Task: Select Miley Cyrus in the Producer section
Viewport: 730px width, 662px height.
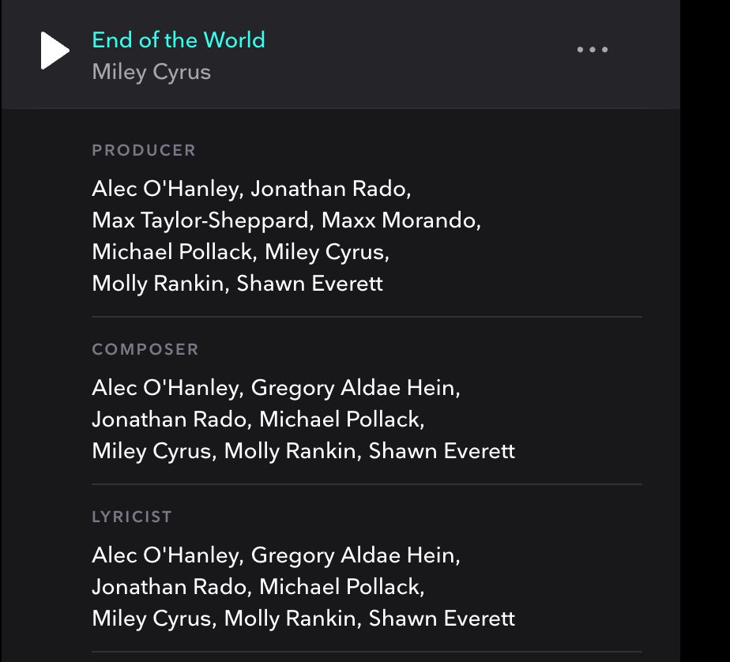Action: point(325,253)
